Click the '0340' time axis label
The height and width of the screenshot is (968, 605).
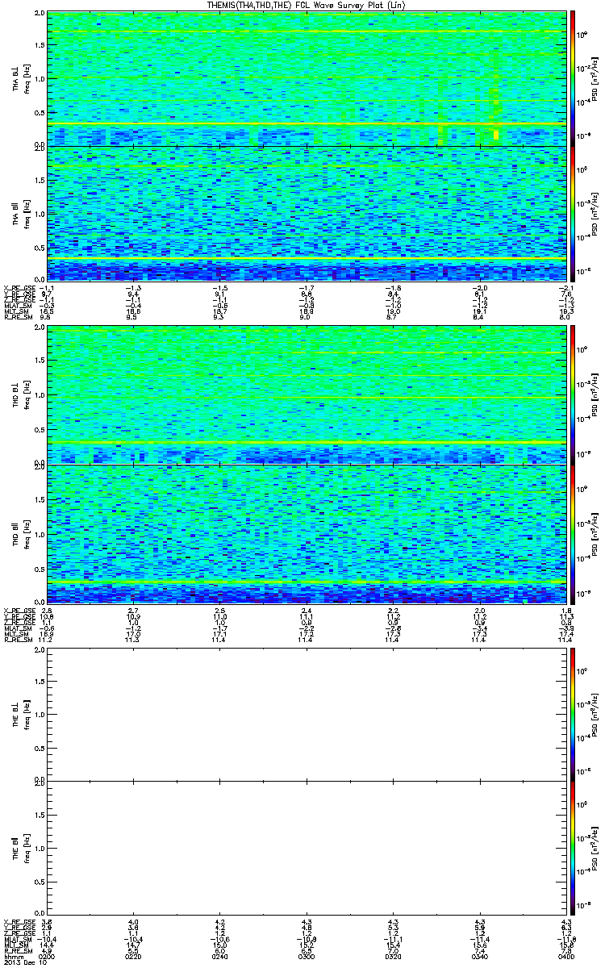tap(479, 955)
